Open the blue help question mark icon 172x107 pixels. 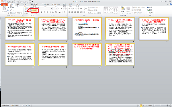pos(171,4)
